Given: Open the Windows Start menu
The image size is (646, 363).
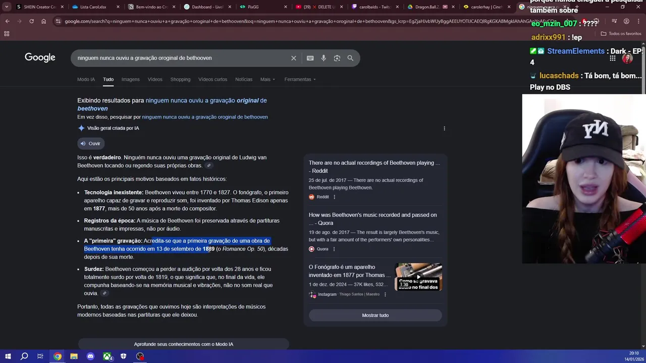Looking at the screenshot, I should pos(8,356).
